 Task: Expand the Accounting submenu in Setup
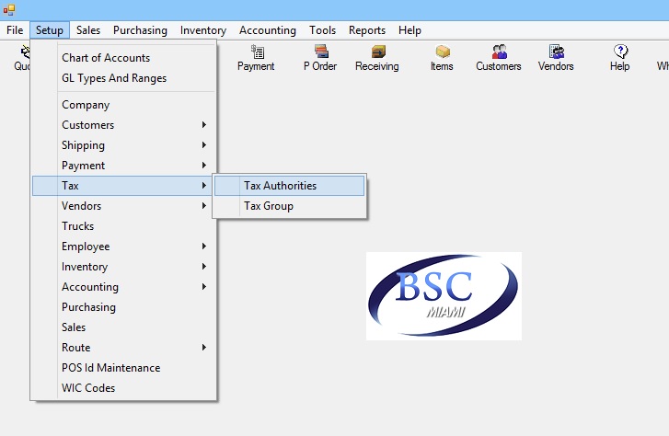pyautogui.click(x=123, y=287)
